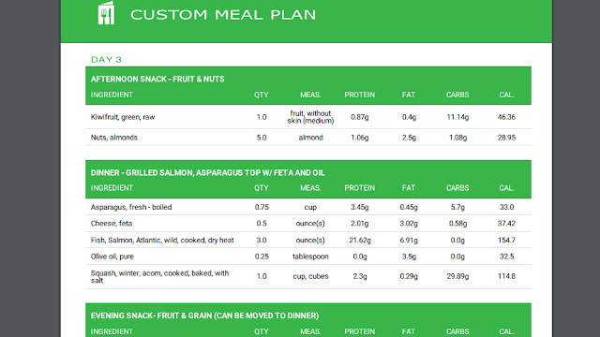Click the Custom Meal Plan title
The width and height of the screenshot is (600, 337).
(x=223, y=15)
